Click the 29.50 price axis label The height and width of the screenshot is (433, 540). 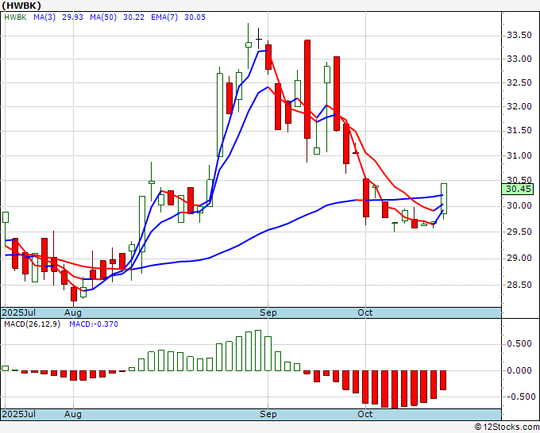coord(519,232)
